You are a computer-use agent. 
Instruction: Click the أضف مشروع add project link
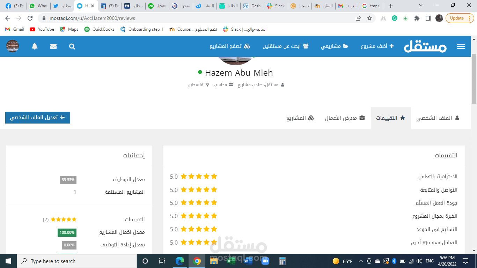(377, 46)
